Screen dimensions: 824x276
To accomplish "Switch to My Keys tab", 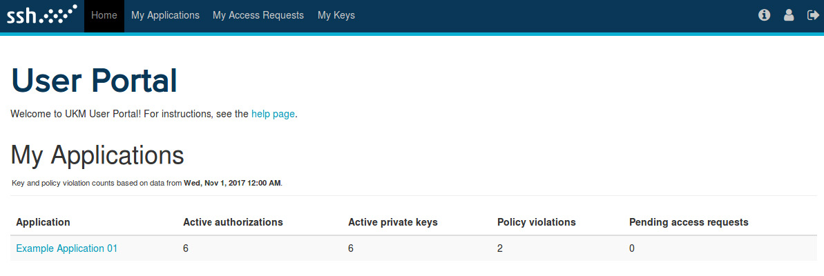I will coord(336,15).
